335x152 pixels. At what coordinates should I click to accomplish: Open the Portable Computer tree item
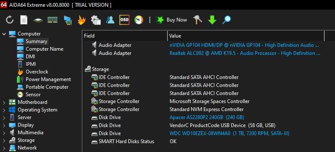[47, 87]
